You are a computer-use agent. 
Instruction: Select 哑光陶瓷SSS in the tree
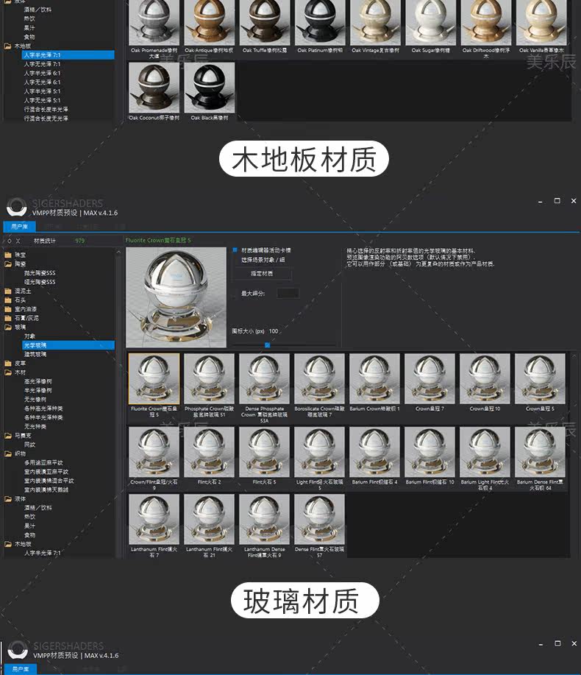pyautogui.click(x=40, y=282)
